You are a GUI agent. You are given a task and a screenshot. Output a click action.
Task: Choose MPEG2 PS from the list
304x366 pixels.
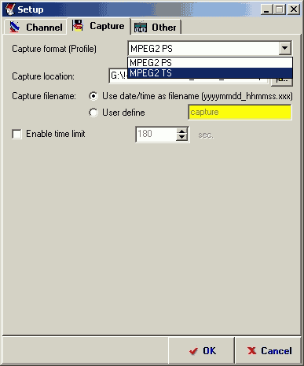click(x=210, y=63)
